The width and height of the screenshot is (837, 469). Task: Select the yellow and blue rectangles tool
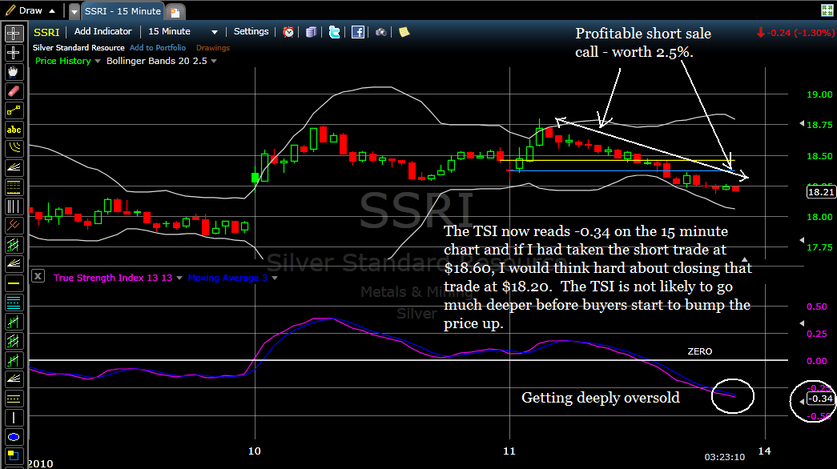(x=14, y=456)
